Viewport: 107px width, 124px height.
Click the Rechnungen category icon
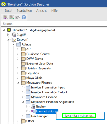point(28,116)
